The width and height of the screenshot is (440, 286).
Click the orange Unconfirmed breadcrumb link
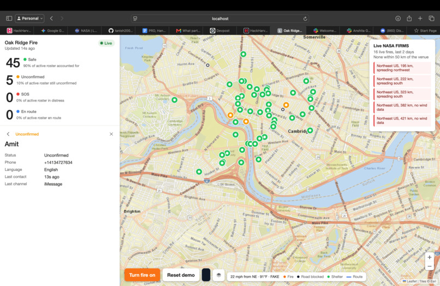[27, 134]
